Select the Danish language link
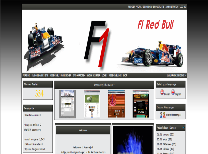The image size is (208, 154). coord(167,94)
